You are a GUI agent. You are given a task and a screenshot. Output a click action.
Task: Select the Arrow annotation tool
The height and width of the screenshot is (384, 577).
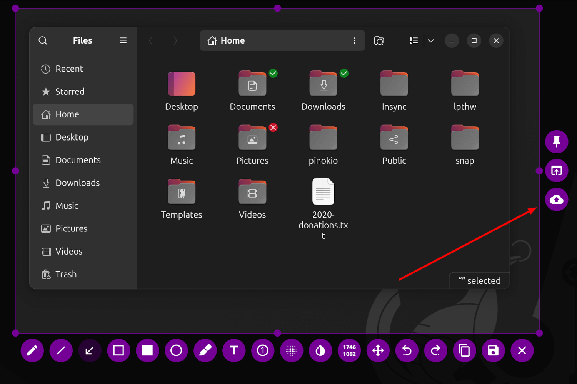coord(90,350)
